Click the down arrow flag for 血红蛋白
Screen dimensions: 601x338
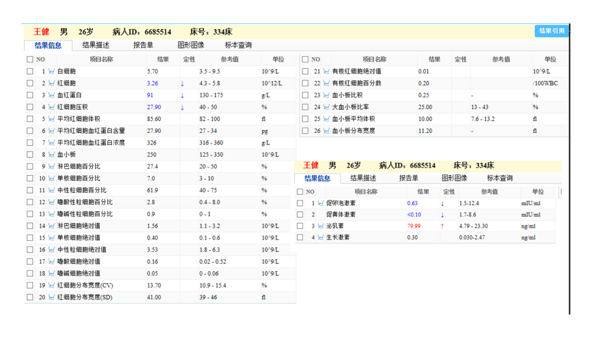click(x=182, y=95)
